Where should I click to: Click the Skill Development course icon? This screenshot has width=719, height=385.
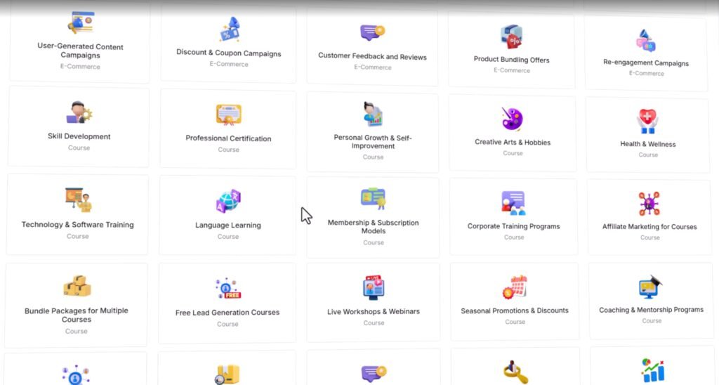tap(79, 112)
